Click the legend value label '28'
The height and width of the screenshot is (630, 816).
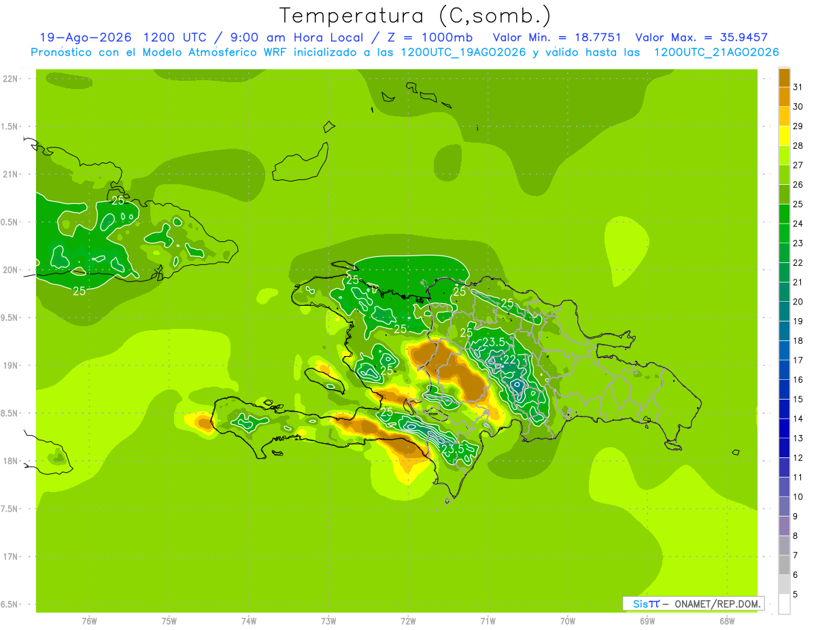coord(798,145)
